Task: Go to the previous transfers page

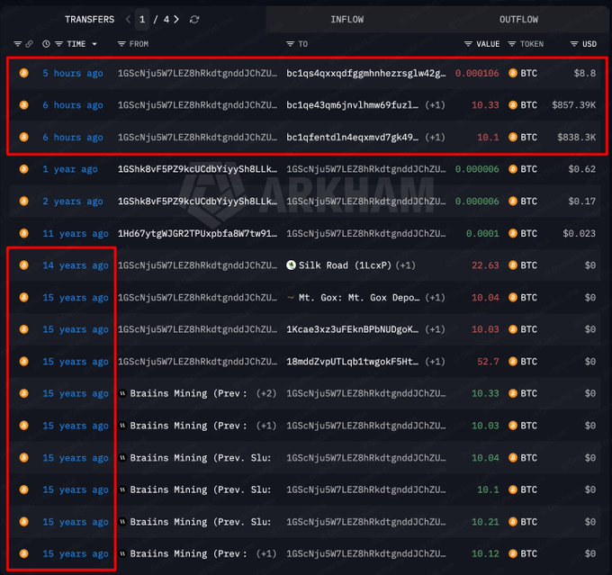Action: [x=128, y=19]
